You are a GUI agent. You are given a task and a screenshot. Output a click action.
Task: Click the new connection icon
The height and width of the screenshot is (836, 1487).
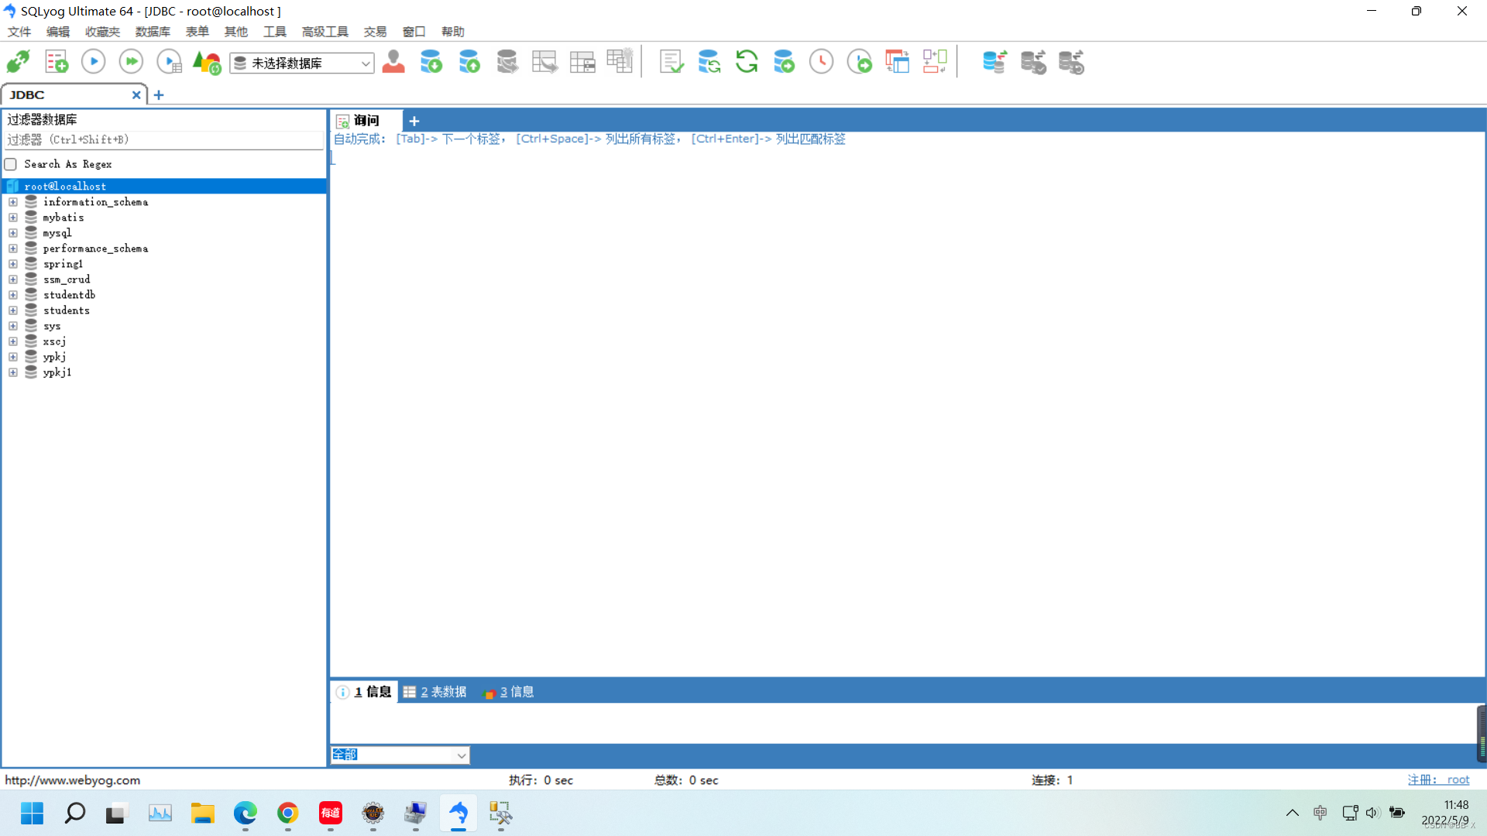tap(16, 61)
